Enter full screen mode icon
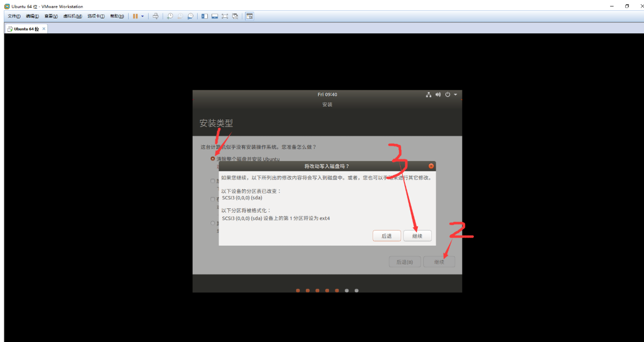644x342 pixels. 225,16
